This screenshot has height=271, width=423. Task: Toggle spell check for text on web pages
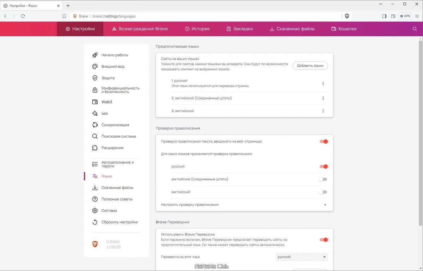coord(324,142)
